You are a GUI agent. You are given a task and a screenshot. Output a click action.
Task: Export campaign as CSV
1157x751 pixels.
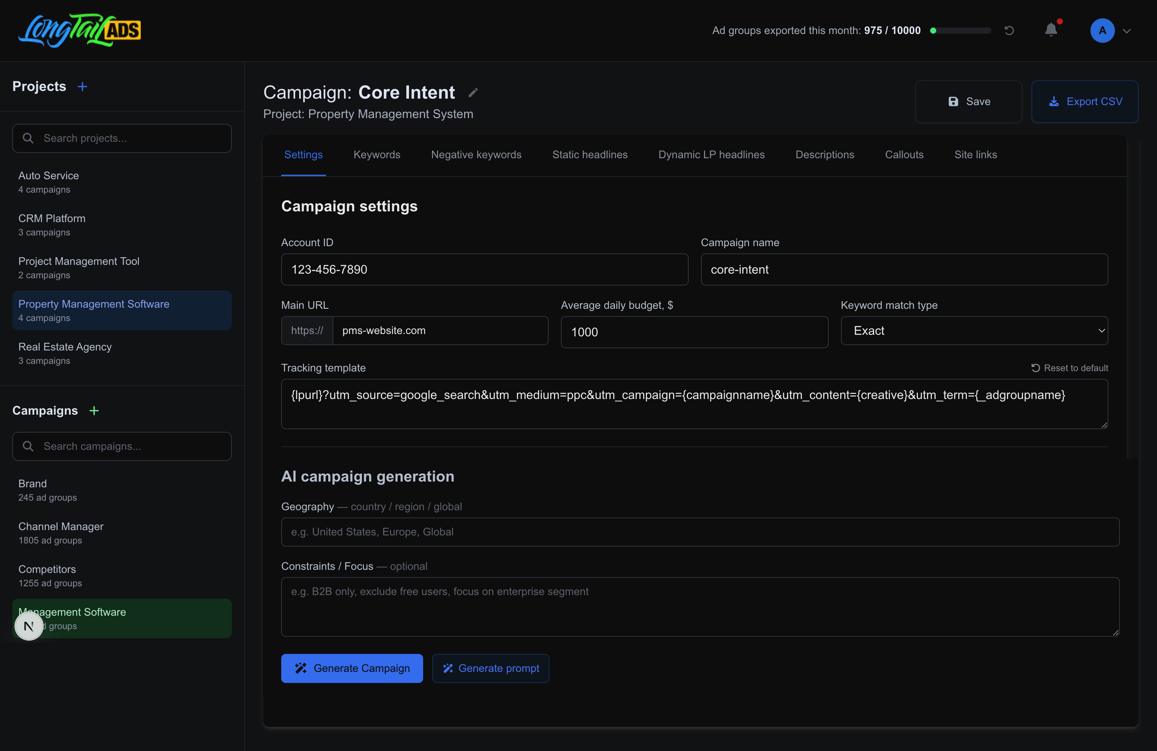[x=1085, y=101]
